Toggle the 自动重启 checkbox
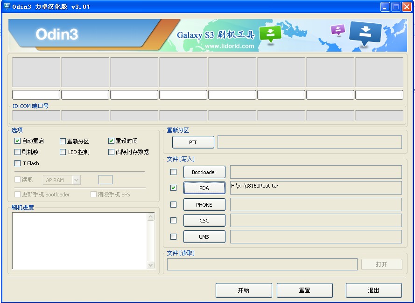The height and width of the screenshot is (303, 415). coord(17,141)
